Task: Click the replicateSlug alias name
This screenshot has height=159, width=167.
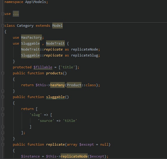Action: coord(84,55)
